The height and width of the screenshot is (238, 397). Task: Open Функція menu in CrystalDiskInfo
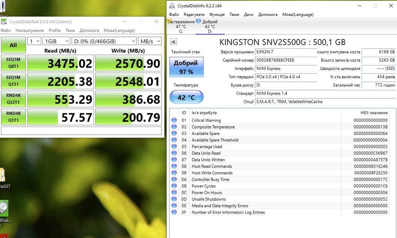(x=217, y=14)
